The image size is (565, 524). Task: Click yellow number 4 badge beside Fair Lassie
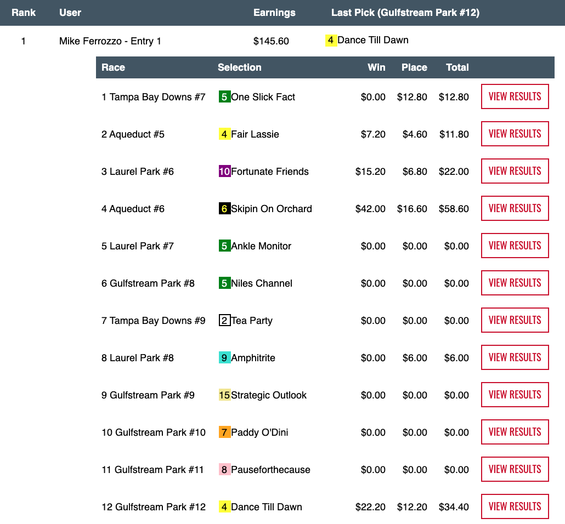[x=224, y=134]
